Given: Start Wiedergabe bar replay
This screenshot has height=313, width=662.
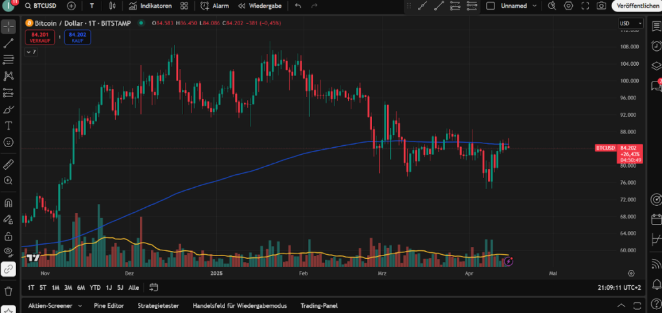Looking at the screenshot, I should point(259,6).
